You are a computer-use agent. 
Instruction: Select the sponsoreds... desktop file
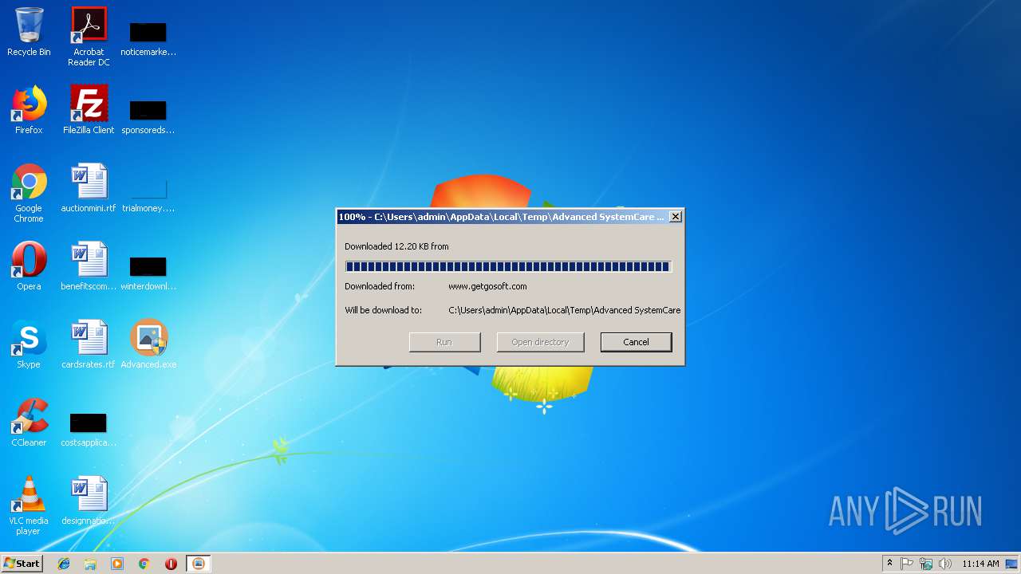pyautogui.click(x=148, y=116)
